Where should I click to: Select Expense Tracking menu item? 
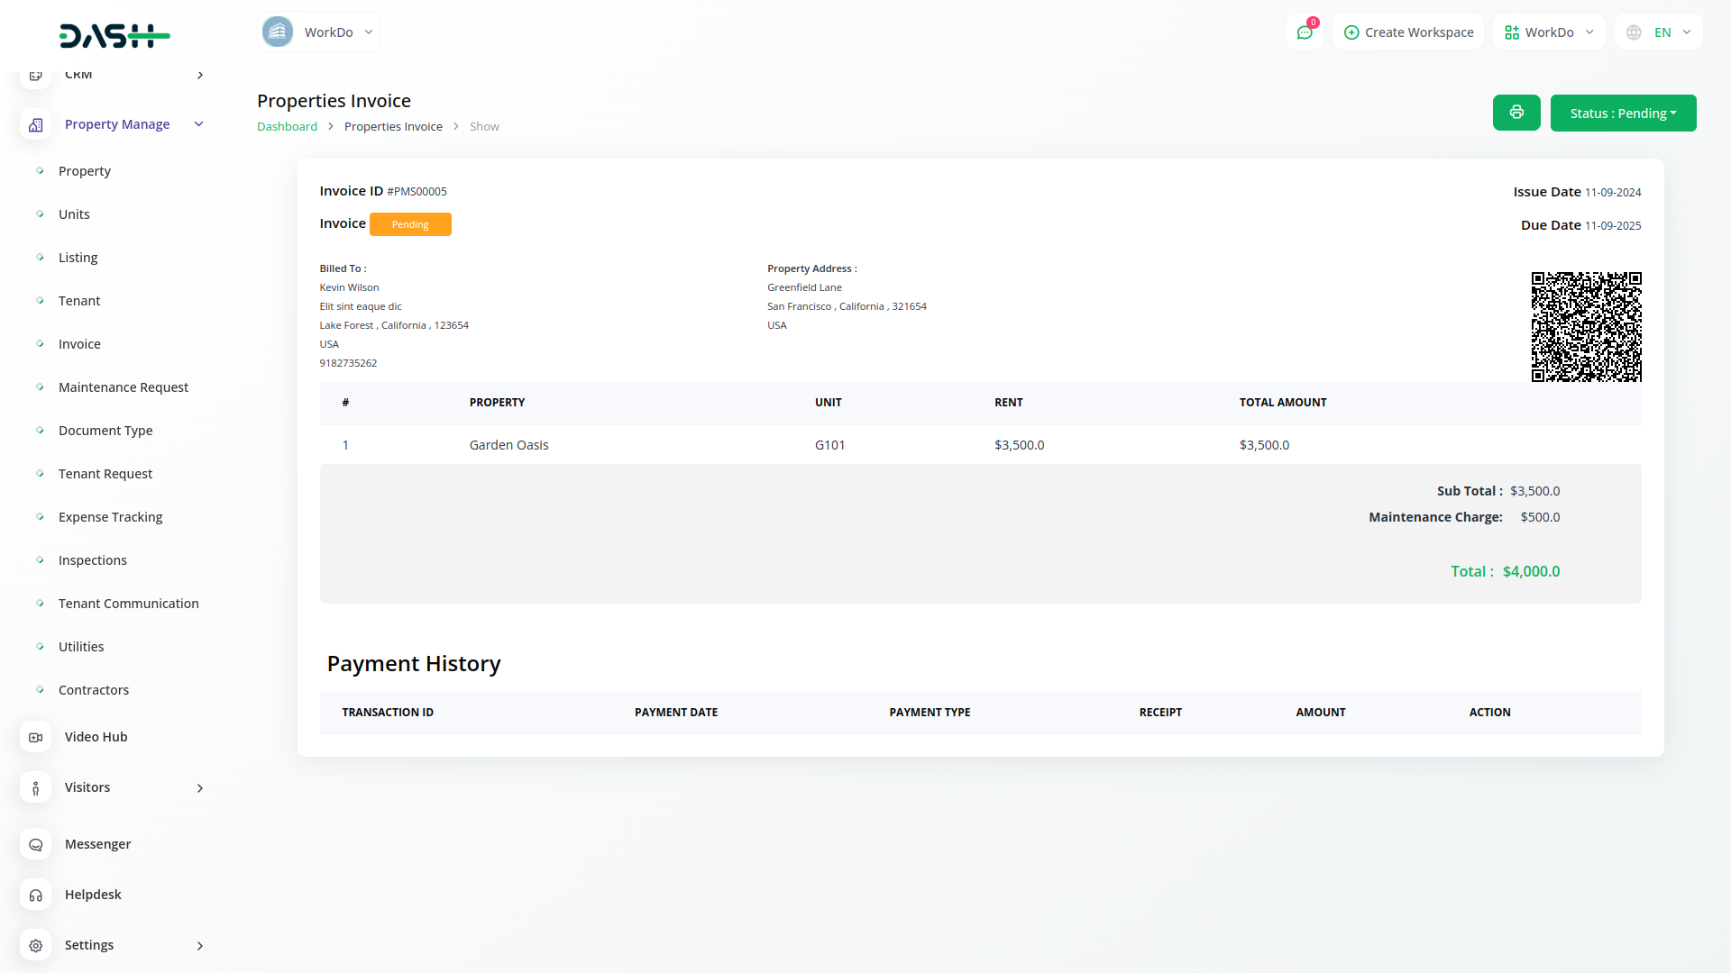(110, 517)
